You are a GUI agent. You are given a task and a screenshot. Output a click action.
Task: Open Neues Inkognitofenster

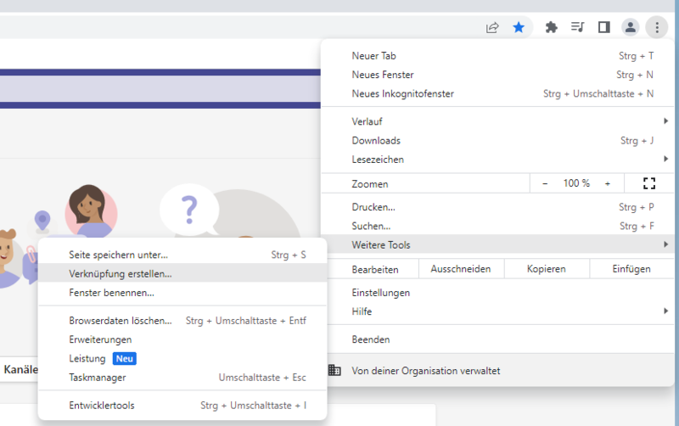click(x=403, y=93)
